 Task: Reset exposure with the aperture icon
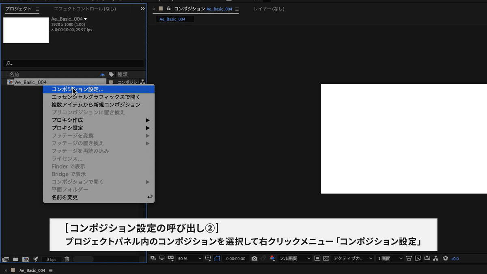click(445, 258)
